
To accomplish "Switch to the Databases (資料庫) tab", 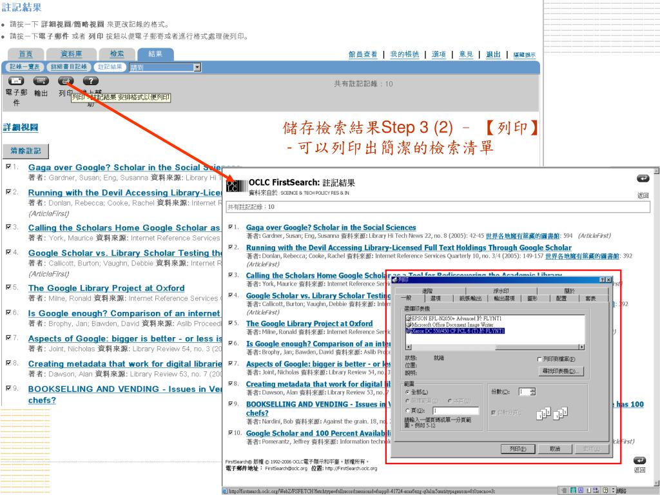I will pyautogui.click(x=71, y=54).
